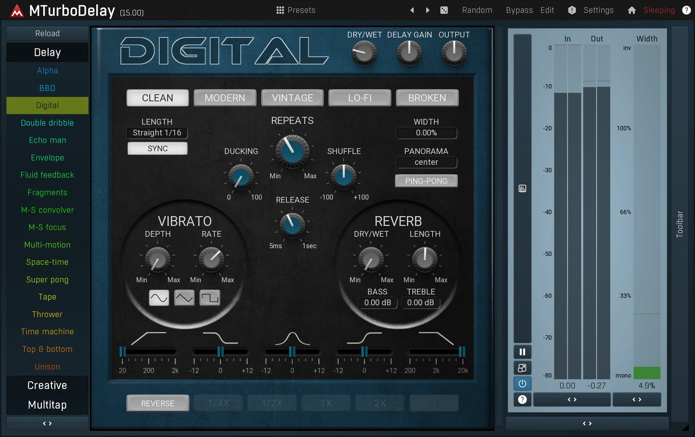Switch to the Multitap preset category
Image resolution: width=695 pixels, height=437 pixels.
click(47, 405)
